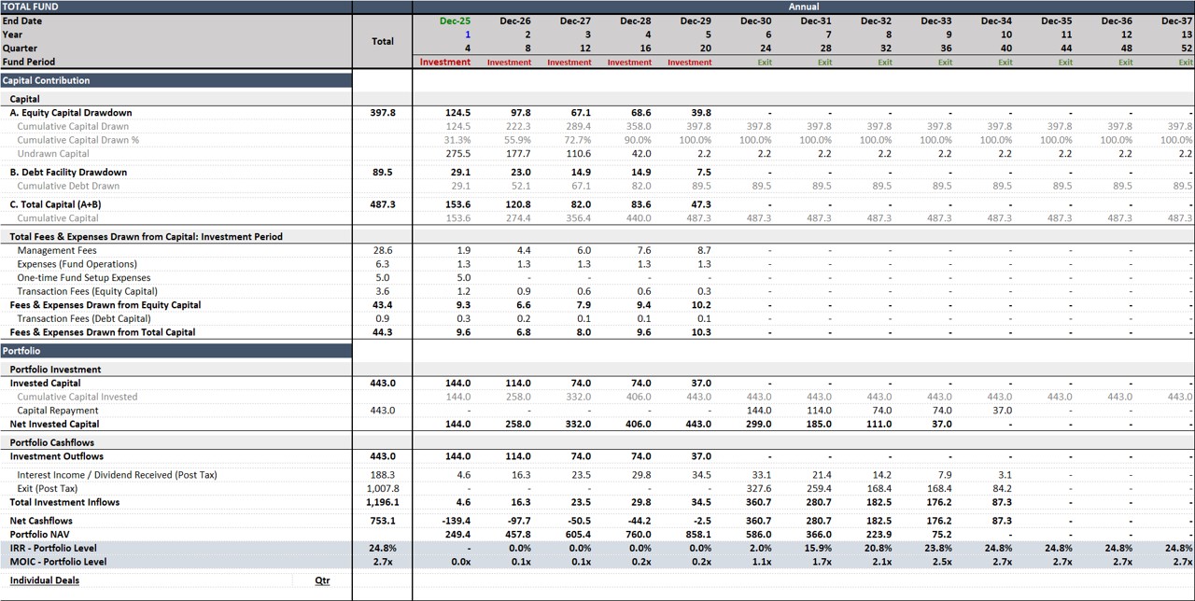
Task: Select Exit Dec-30 value 327.6
Action: tap(759, 488)
